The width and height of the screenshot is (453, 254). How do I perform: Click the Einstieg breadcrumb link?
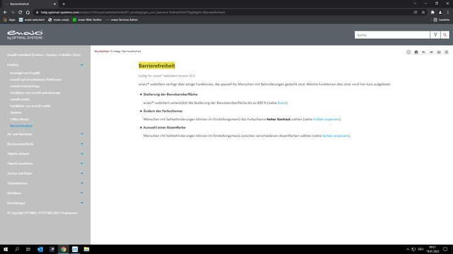click(x=115, y=51)
